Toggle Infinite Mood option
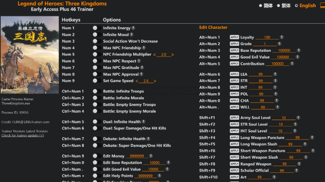This screenshot has height=182, width=325. click(95, 35)
